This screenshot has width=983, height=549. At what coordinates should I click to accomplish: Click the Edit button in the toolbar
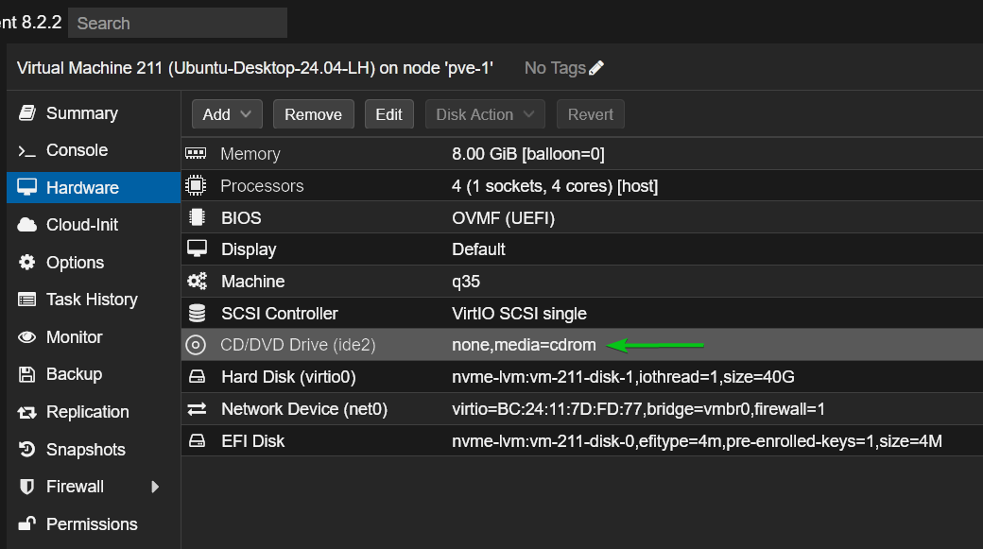coord(388,113)
